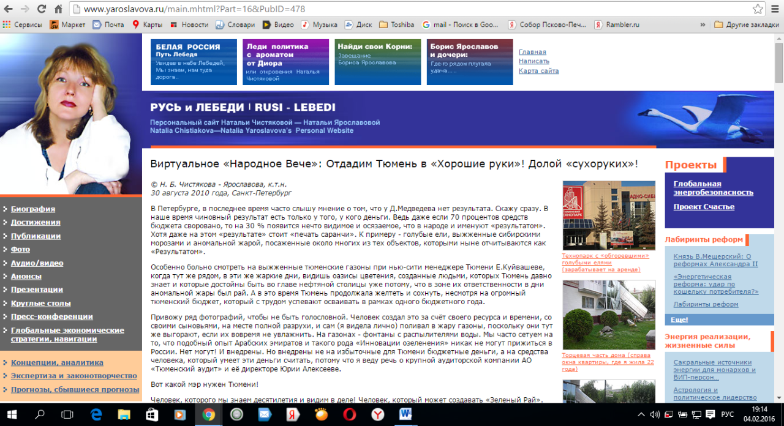This screenshot has width=784, height=426.
Task: Launch Microsoft Edge from the taskbar
Action: tap(96, 414)
